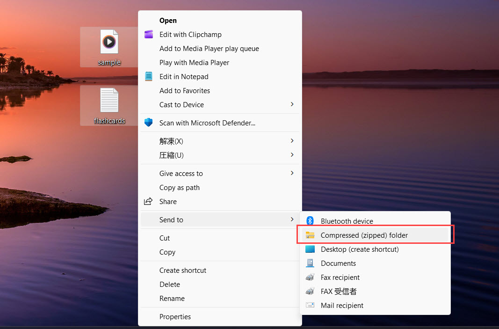The height and width of the screenshot is (329, 499).
Task: Select the flashcards file on the desktop
Action: point(109,101)
